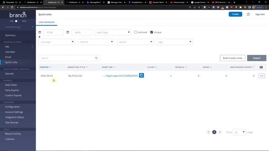
Task: Check the Archived checkbox
Action: coord(135,32)
